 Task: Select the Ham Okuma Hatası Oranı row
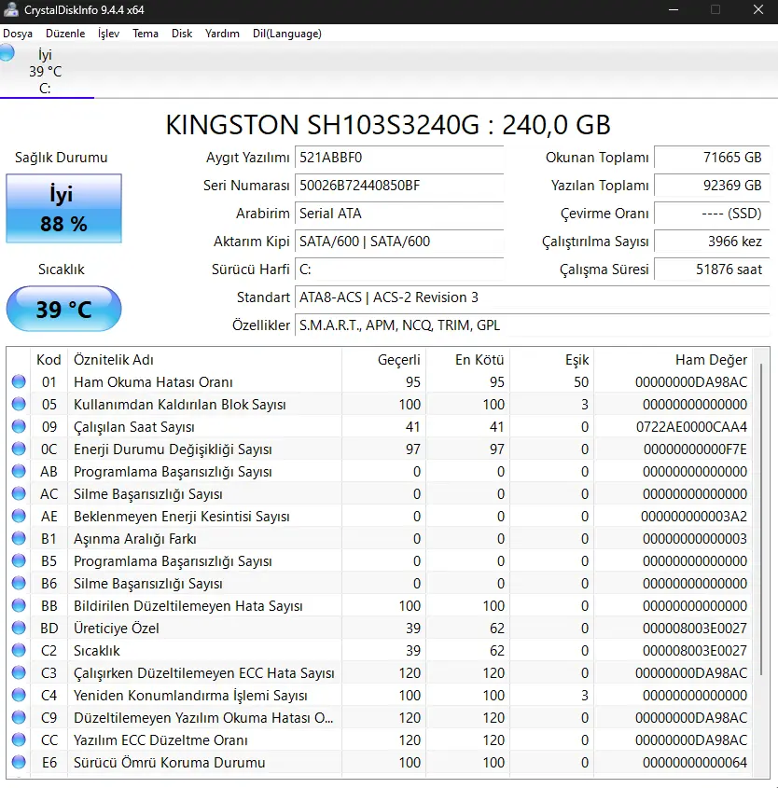point(380,382)
